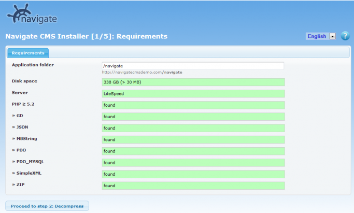
Task: Click the » SimpleXML label
Action: click(x=26, y=173)
